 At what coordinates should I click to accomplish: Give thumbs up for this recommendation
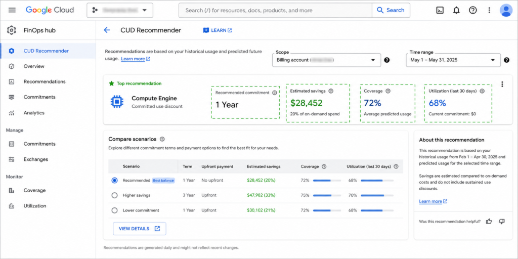[489, 222]
